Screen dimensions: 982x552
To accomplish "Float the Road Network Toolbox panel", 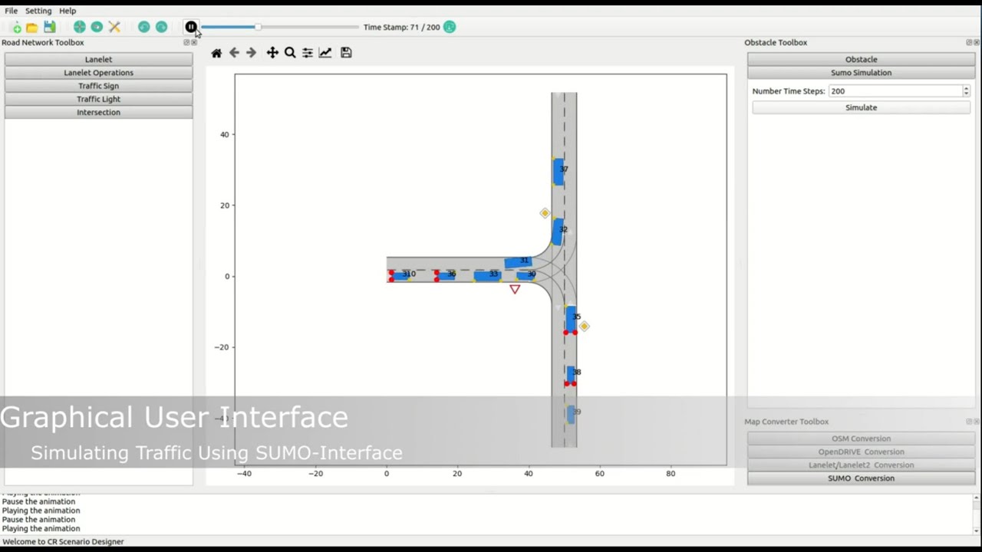I will 186,43.
